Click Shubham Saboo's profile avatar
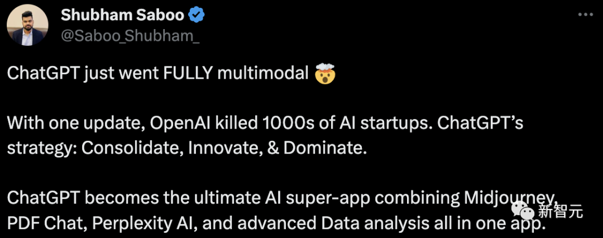 click(27, 27)
